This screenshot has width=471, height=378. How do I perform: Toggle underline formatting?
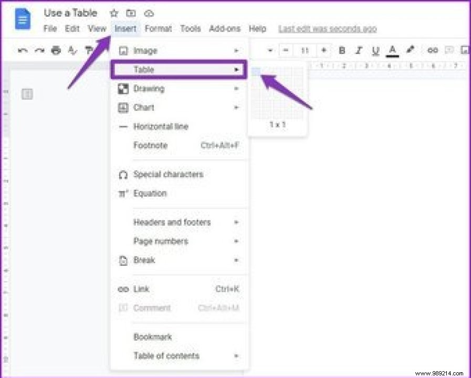pyautogui.click(x=375, y=50)
